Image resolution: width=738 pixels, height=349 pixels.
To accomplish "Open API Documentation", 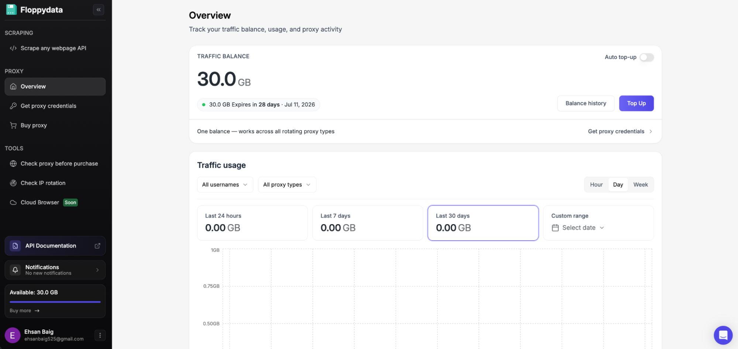I will tap(55, 246).
